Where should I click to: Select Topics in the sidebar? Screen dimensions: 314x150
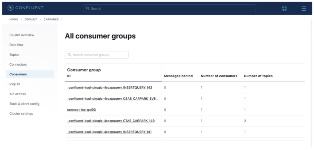(x=14, y=55)
